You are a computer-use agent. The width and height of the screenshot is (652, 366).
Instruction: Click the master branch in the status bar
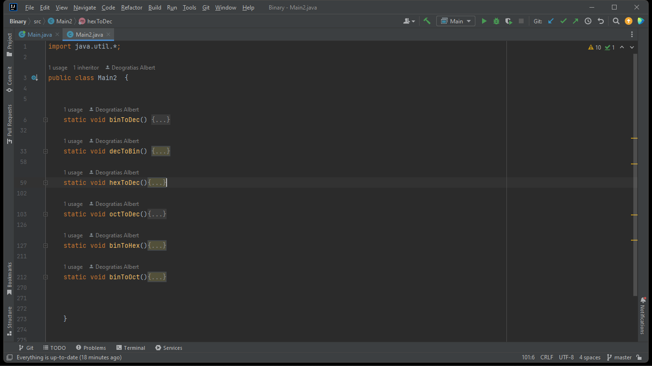tap(623, 357)
